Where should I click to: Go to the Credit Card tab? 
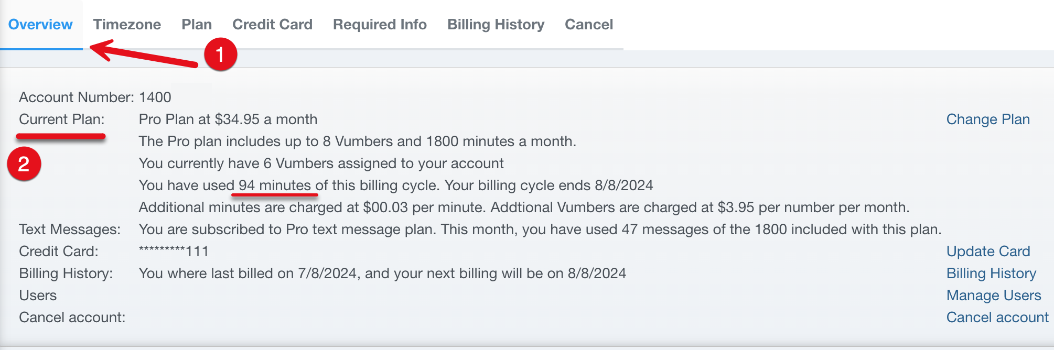coord(272,25)
